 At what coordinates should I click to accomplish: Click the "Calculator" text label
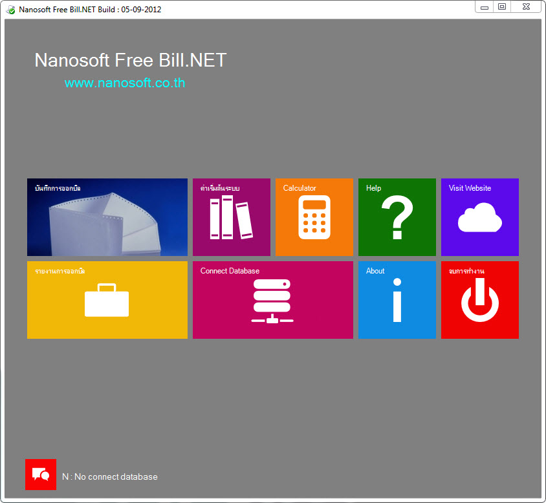[300, 188]
